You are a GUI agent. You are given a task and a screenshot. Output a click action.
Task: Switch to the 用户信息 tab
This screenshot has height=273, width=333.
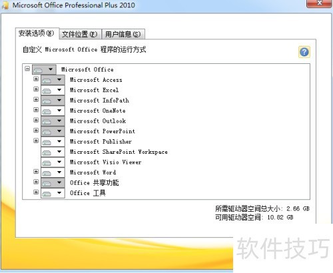(123, 34)
